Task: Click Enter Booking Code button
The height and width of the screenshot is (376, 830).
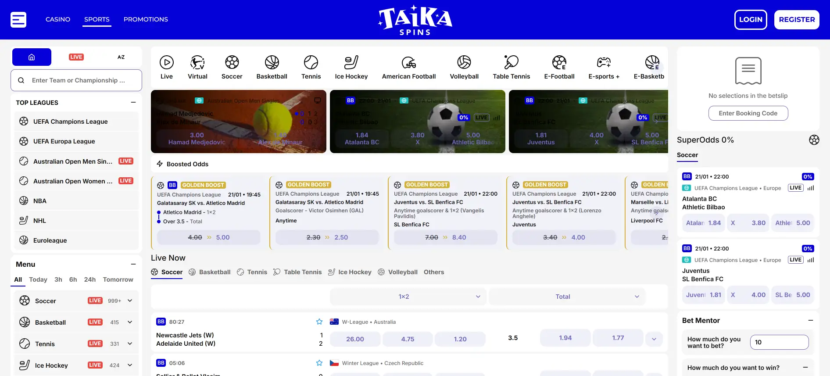Action: point(748,113)
